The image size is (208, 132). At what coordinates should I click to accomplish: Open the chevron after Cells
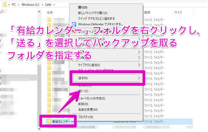click(54, 5)
